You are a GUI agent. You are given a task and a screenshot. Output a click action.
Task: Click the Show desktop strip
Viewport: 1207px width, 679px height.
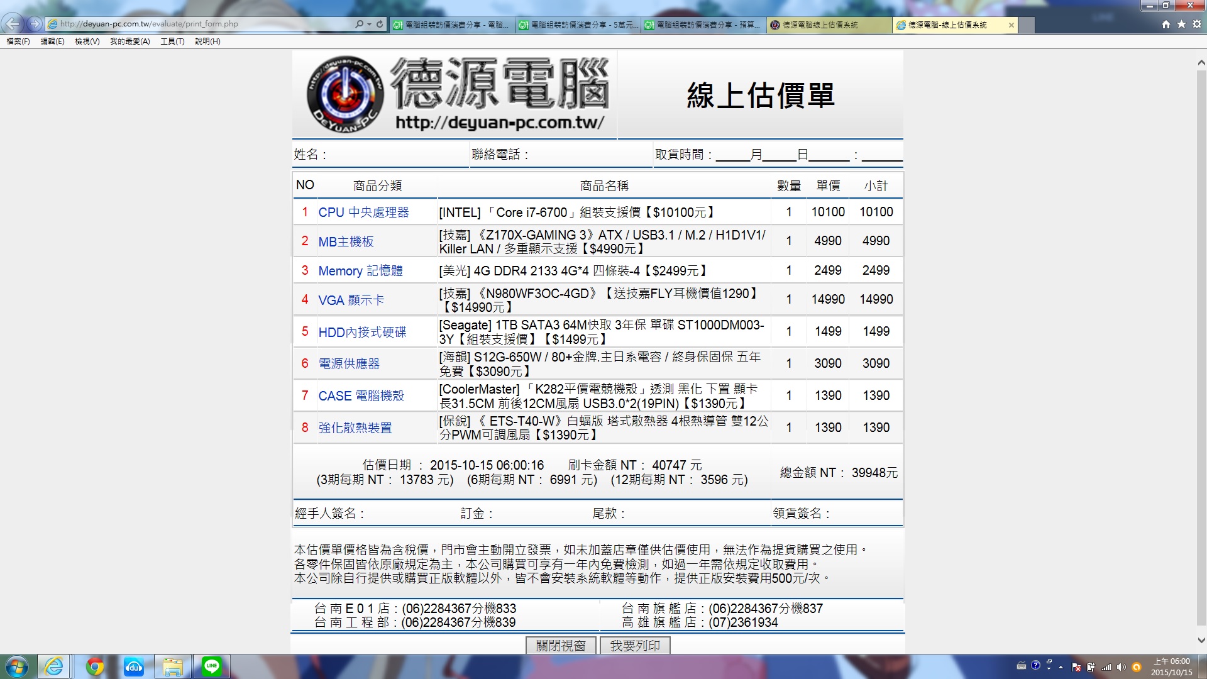(1203, 666)
